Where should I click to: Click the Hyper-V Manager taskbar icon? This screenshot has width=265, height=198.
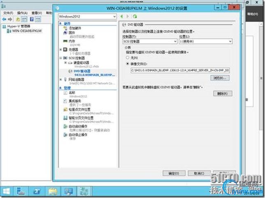click(84, 191)
